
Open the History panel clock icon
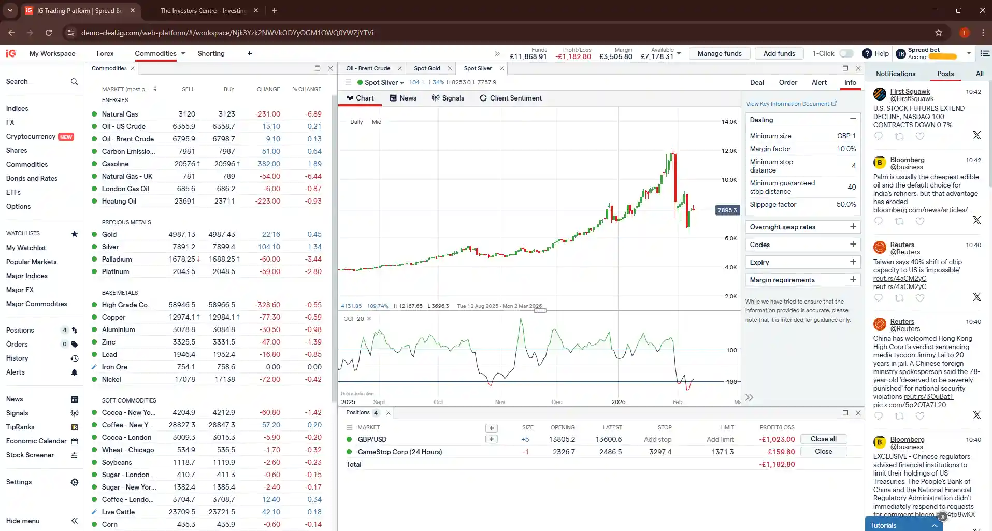tap(74, 358)
